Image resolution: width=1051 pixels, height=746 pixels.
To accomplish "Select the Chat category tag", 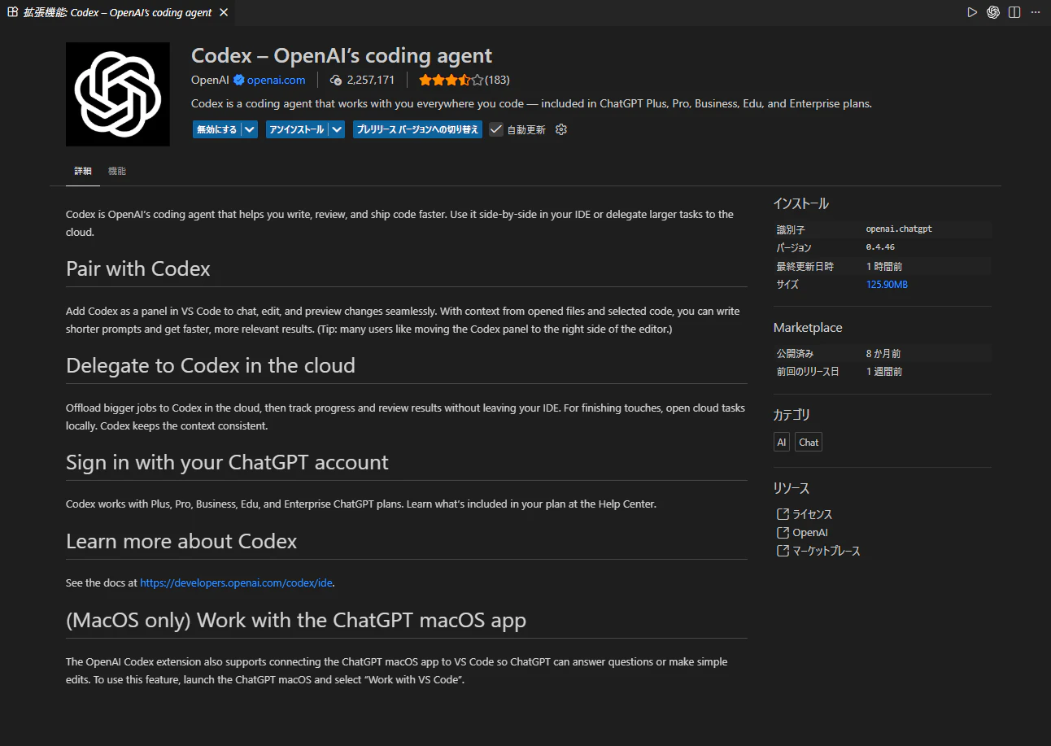I will click(x=809, y=442).
